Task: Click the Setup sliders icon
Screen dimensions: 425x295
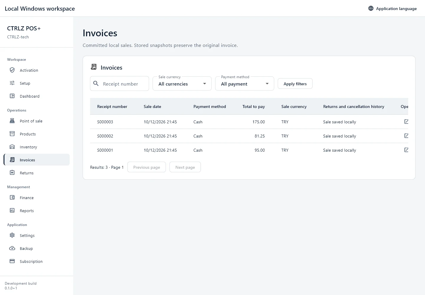Action: [x=12, y=83]
